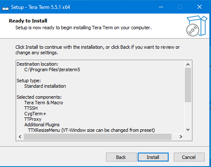The image size is (211, 167).
Task: Click the box and disc wizard image
Action: tap(197, 26)
